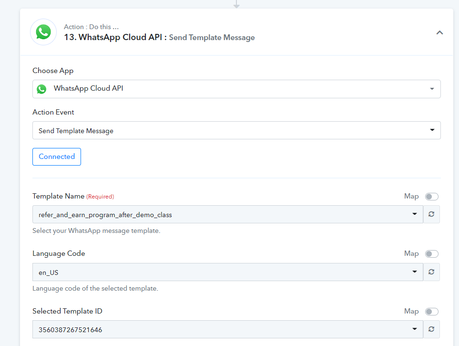Toggle Map switch for Template Name
The image size is (459, 346).
pos(431,197)
